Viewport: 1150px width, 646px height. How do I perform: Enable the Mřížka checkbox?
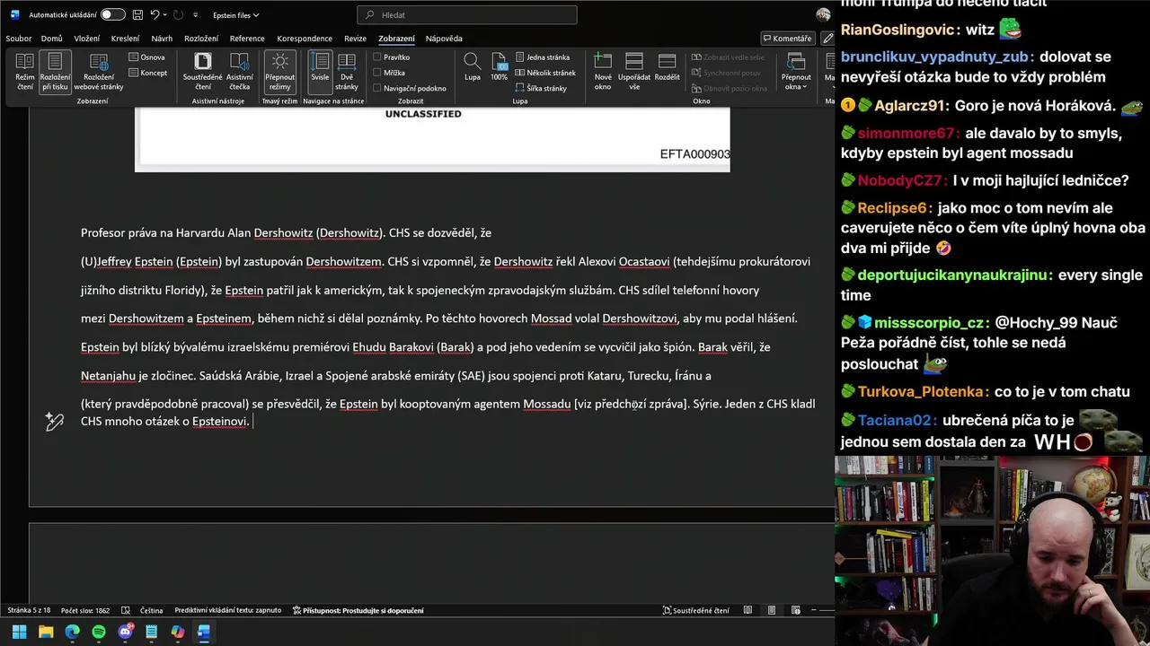click(x=377, y=73)
